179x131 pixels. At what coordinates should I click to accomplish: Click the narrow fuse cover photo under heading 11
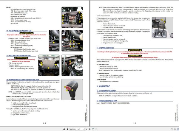pyautogui.click(x=54, y=41)
